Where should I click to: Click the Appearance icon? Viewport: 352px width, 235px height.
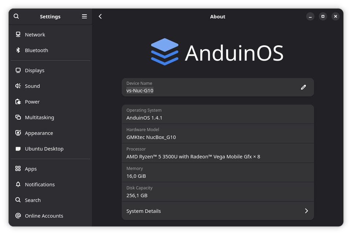18,133
